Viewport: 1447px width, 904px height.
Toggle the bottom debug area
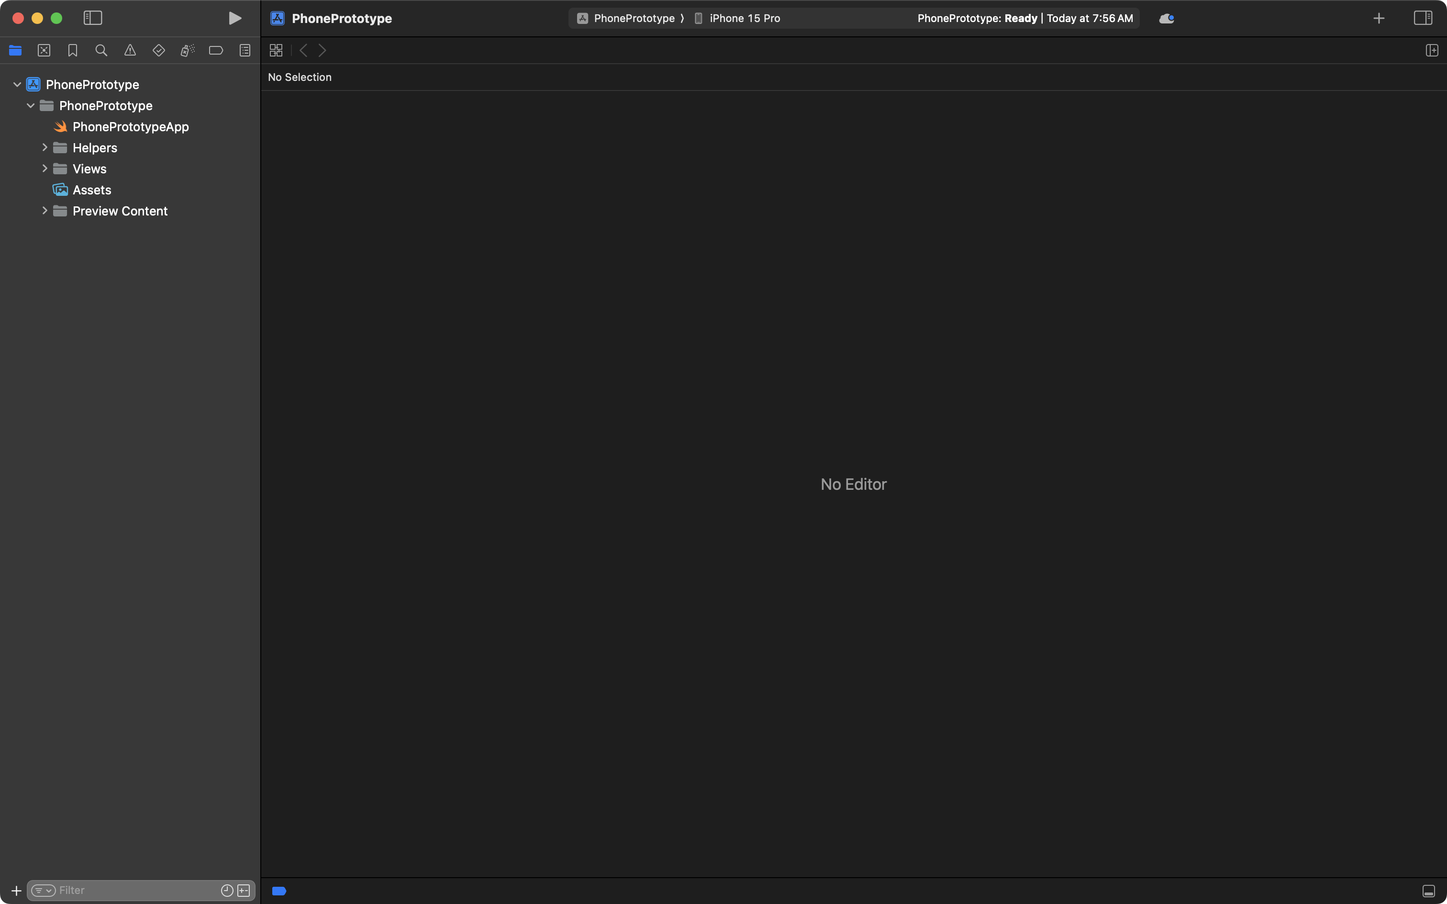point(1428,891)
